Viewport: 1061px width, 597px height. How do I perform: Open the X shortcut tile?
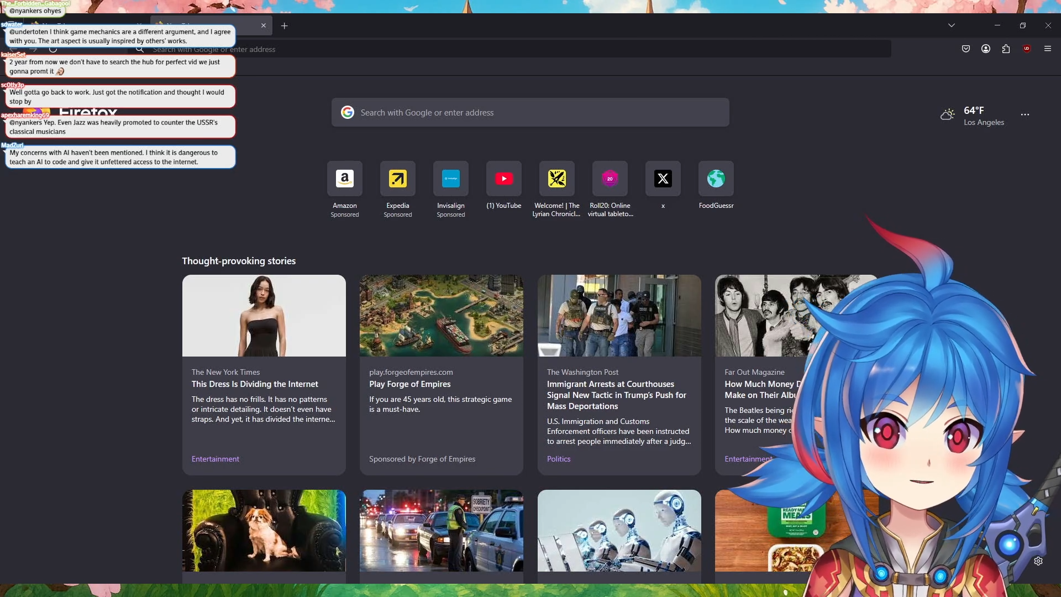click(x=663, y=179)
